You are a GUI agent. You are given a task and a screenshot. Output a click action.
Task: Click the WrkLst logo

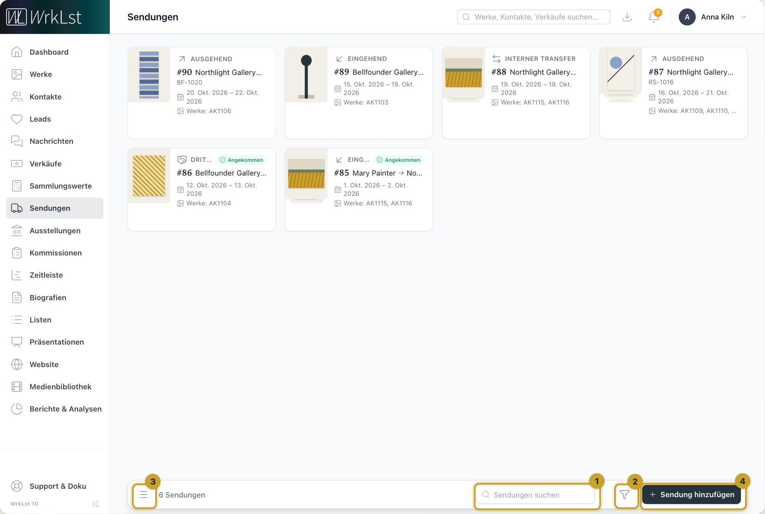point(44,17)
